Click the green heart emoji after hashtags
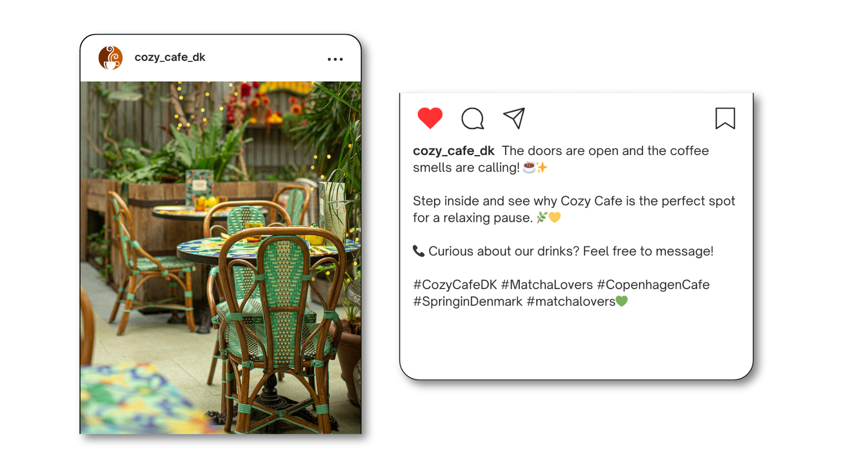The image size is (841, 473). point(622,301)
